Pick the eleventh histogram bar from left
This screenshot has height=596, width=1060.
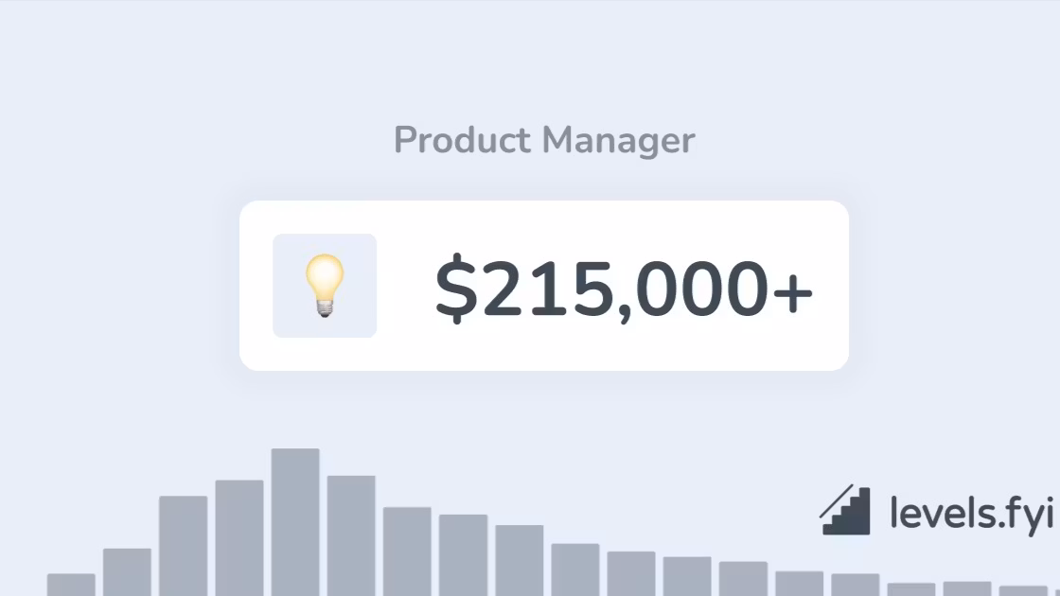[631, 573]
